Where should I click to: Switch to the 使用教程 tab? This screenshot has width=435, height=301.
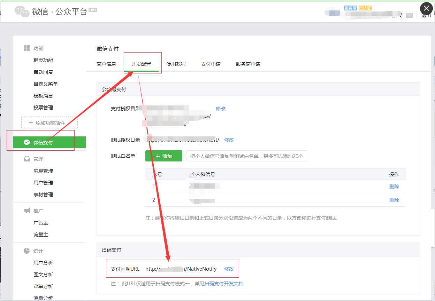click(x=176, y=64)
